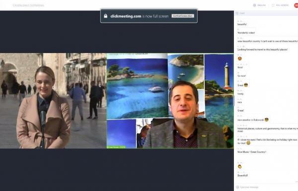Screen dimensions: 298x191
Task: Open the globe language icon in header
Action: [254, 5]
